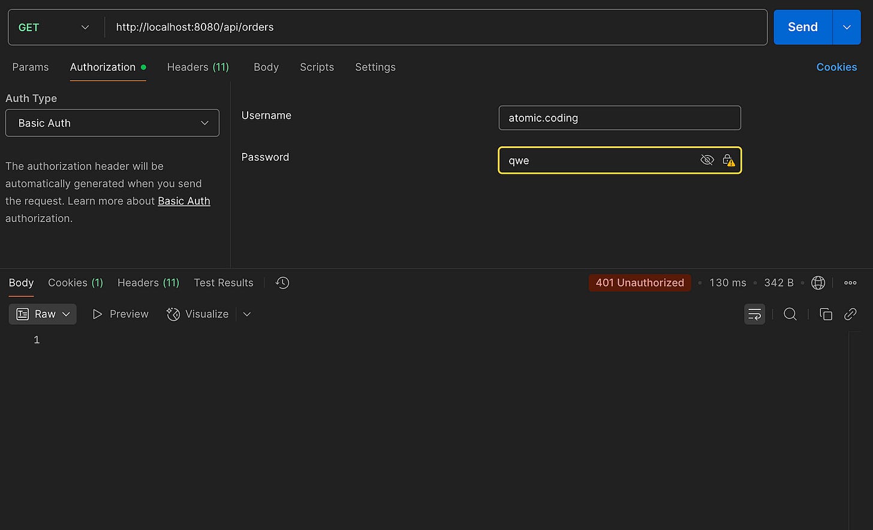The image size is (873, 530).
Task: Click the 130 ms response time
Action: 728,282
